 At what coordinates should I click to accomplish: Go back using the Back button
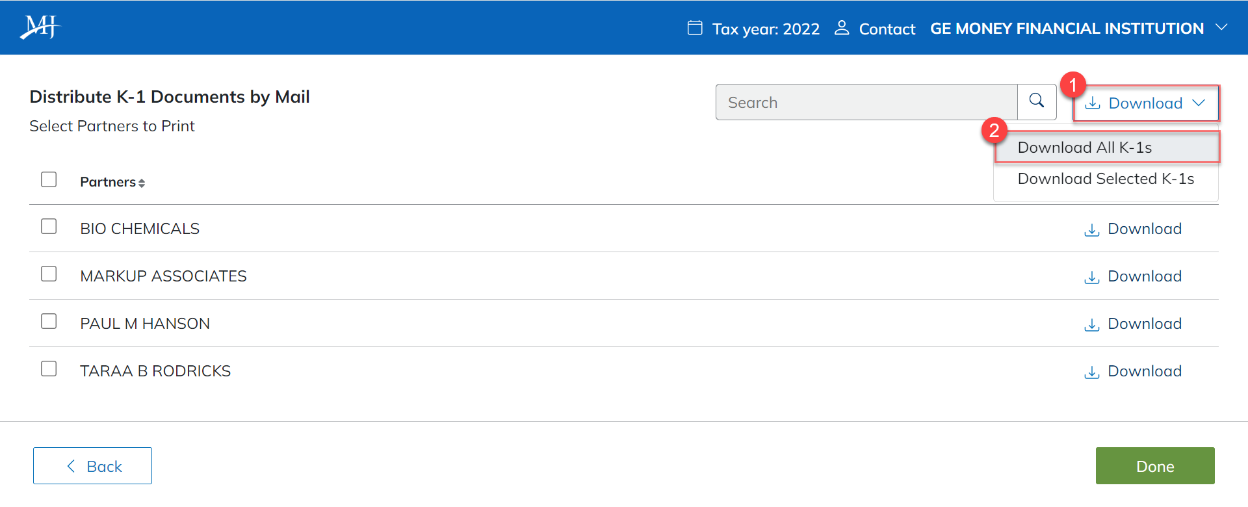click(92, 466)
